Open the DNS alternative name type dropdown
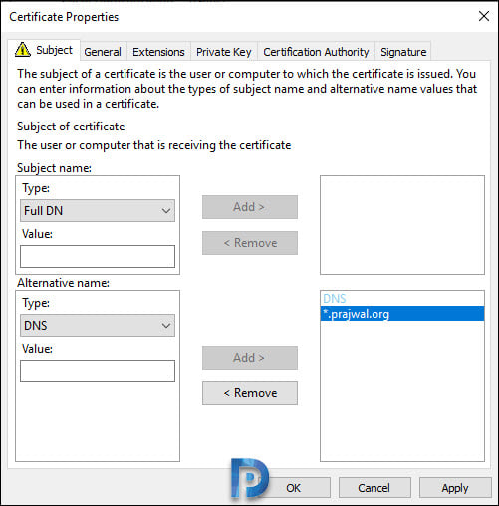The height and width of the screenshot is (506, 499). pyautogui.click(x=98, y=325)
